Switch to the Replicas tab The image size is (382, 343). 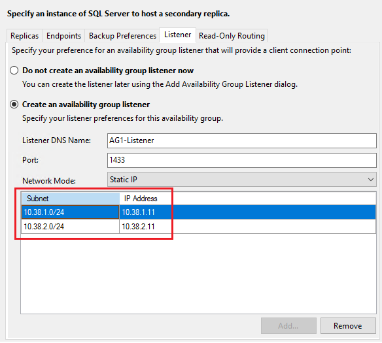pos(24,36)
